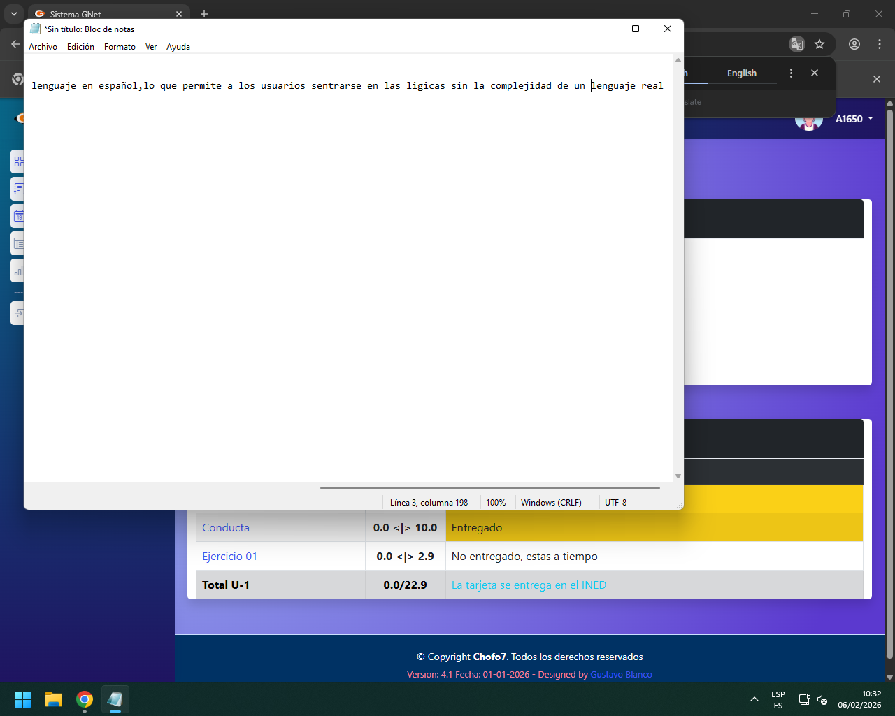Open the Chrome profile icon
The width and height of the screenshot is (895, 716).
(854, 44)
